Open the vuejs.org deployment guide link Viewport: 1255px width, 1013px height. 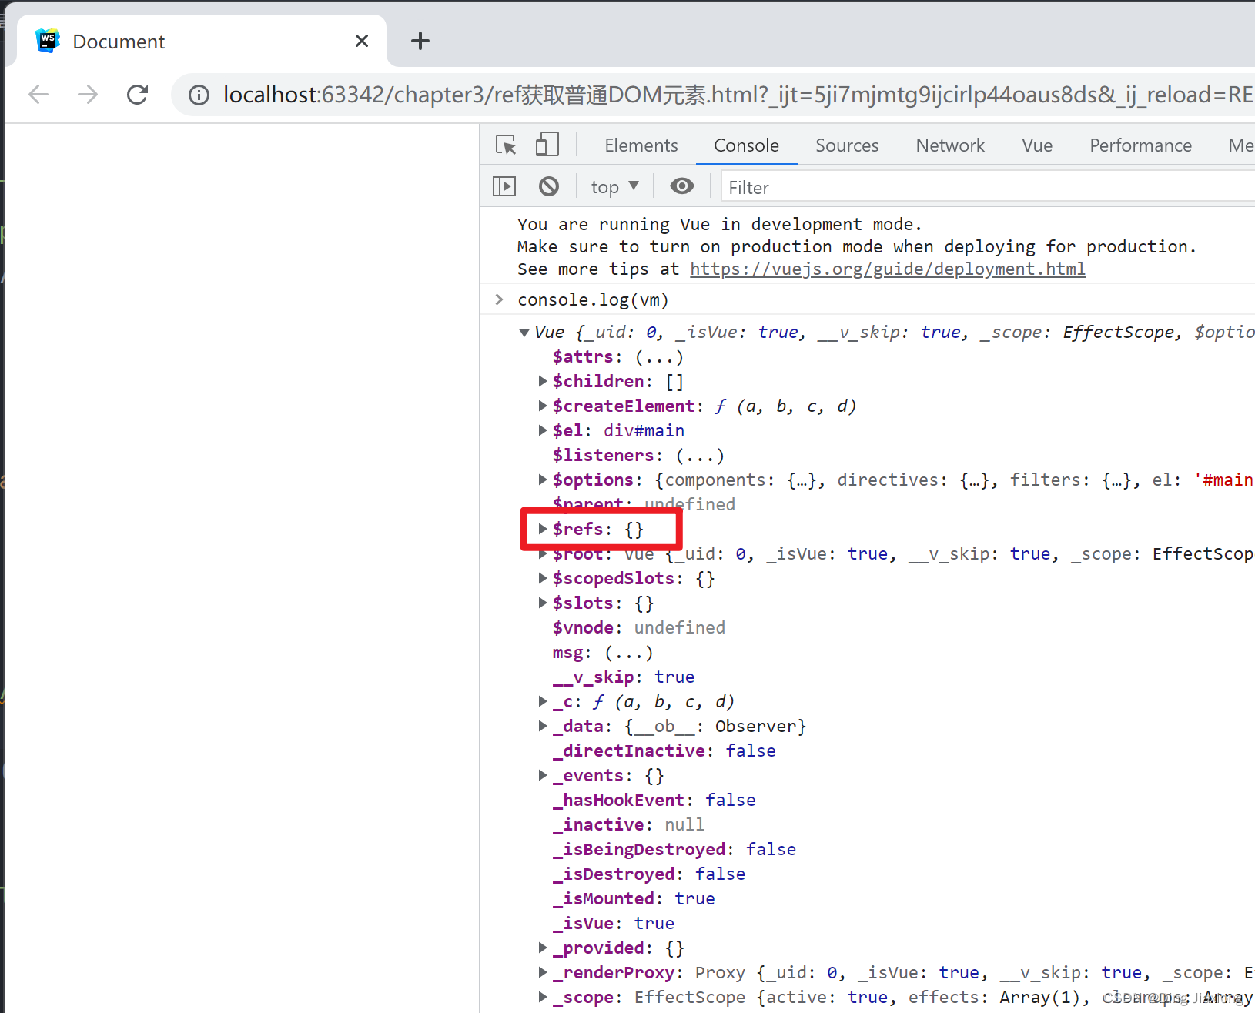tap(887, 269)
